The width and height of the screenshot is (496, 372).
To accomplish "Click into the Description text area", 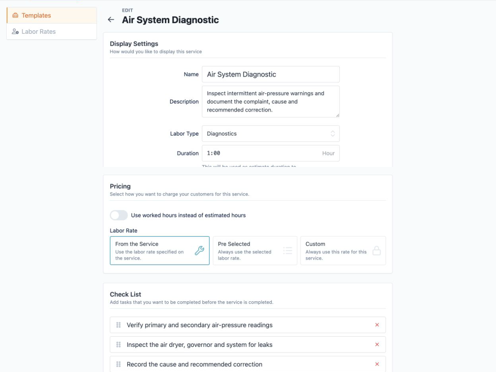I will point(271,102).
